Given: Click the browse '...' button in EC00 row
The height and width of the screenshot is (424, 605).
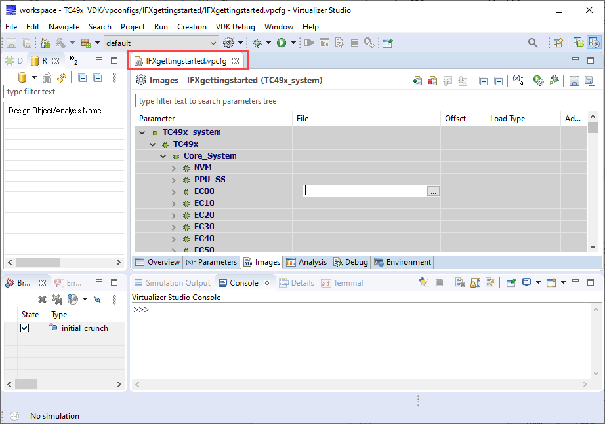Looking at the screenshot, I should pyautogui.click(x=433, y=191).
